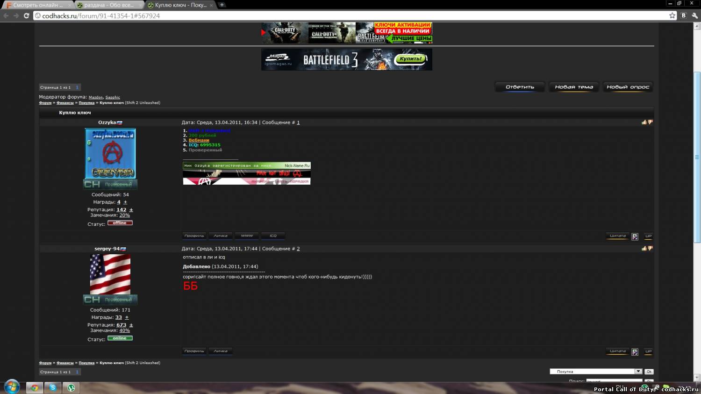Open moderator Sapphic's profile link

[113, 97]
